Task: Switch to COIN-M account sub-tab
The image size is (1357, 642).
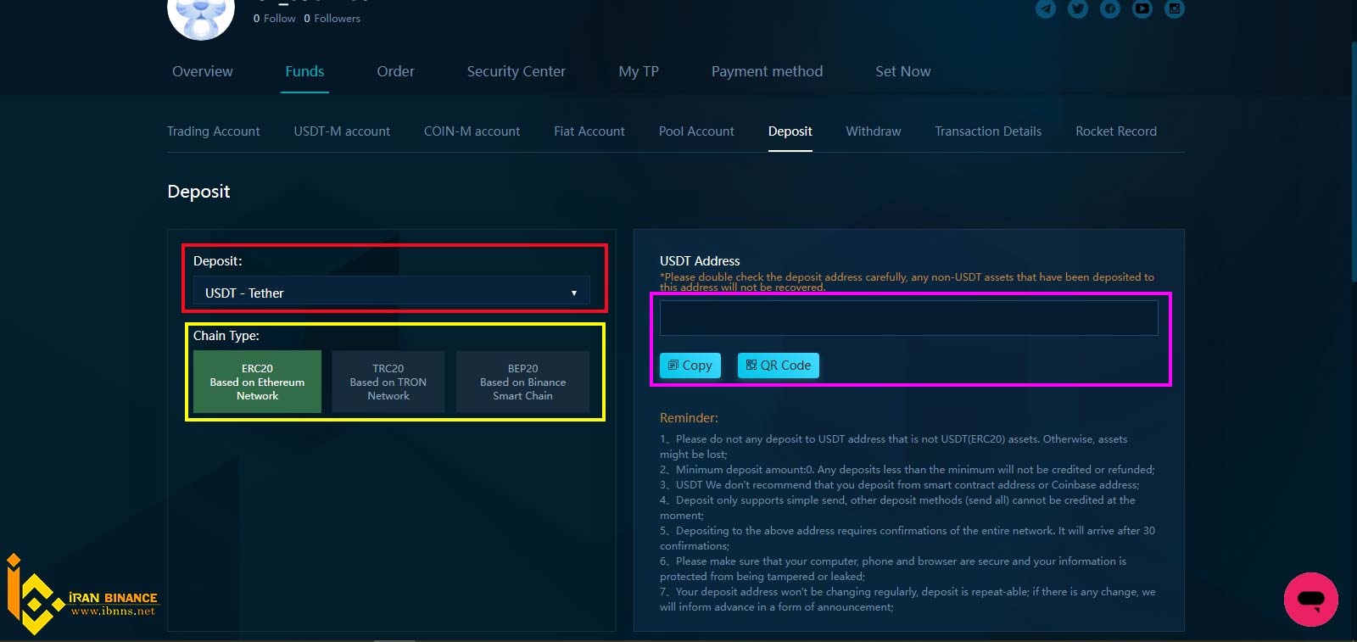Action: (472, 131)
